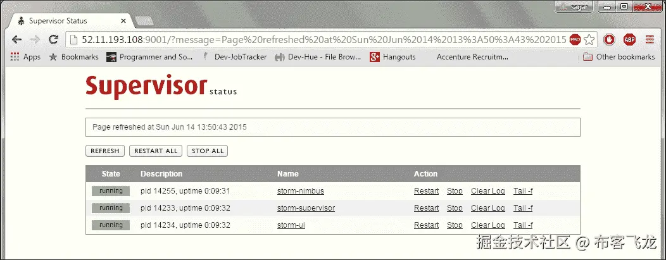
Task: Click the Description column header
Action: (161, 174)
